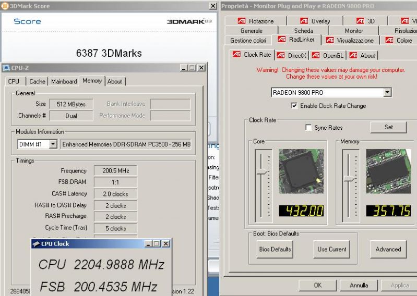Click the 5 clocks Tras value
The height and width of the screenshot is (296, 417).
pos(116,228)
